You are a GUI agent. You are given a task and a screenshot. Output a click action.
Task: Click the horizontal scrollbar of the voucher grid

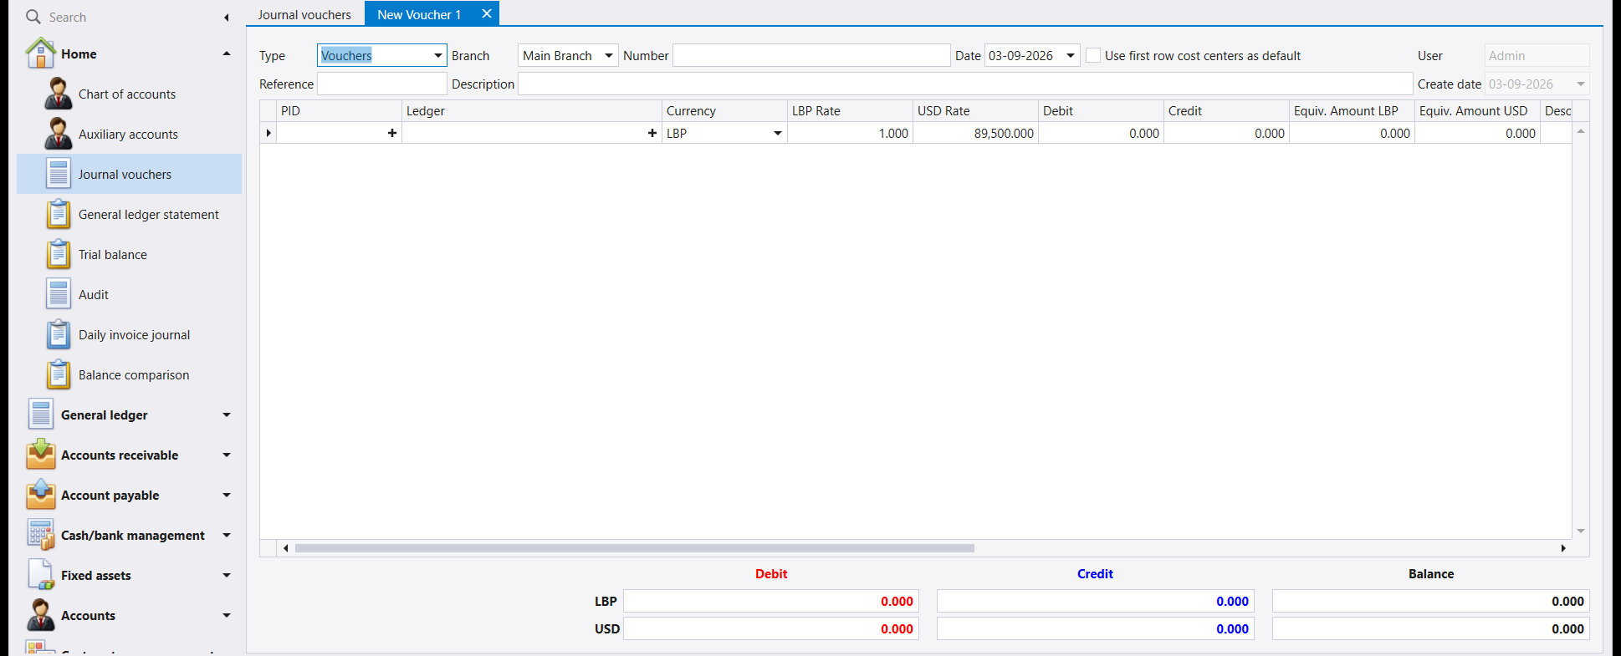coord(634,548)
